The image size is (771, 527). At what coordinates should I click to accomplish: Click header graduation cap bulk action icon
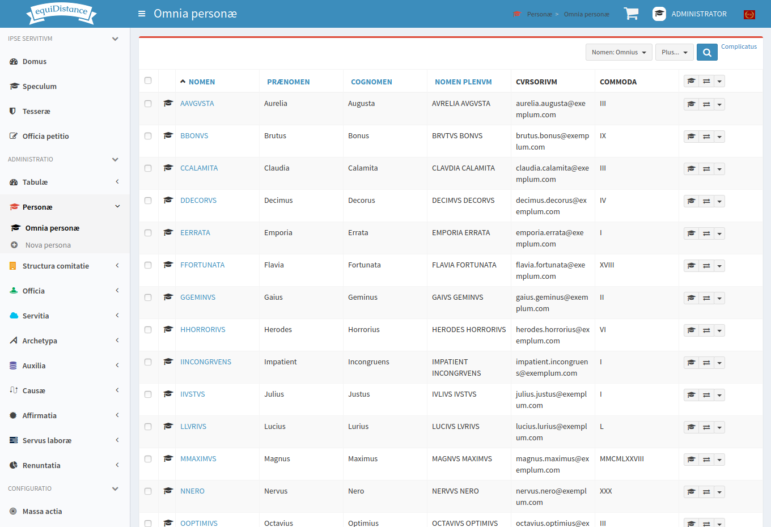pos(691,81)
